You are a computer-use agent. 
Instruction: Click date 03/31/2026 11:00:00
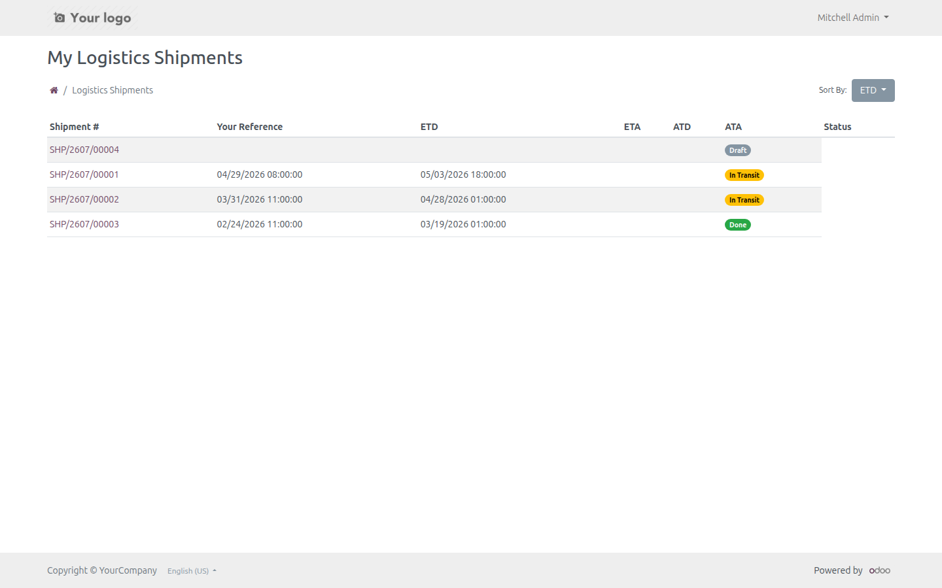tap(260, 199)
